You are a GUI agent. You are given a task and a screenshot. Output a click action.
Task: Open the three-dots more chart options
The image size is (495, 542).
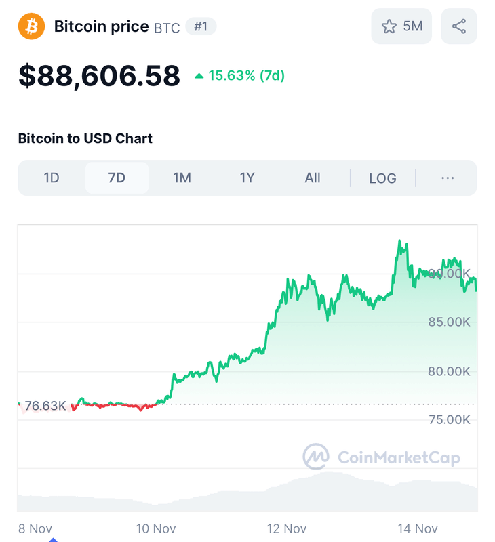click(447, 178)
